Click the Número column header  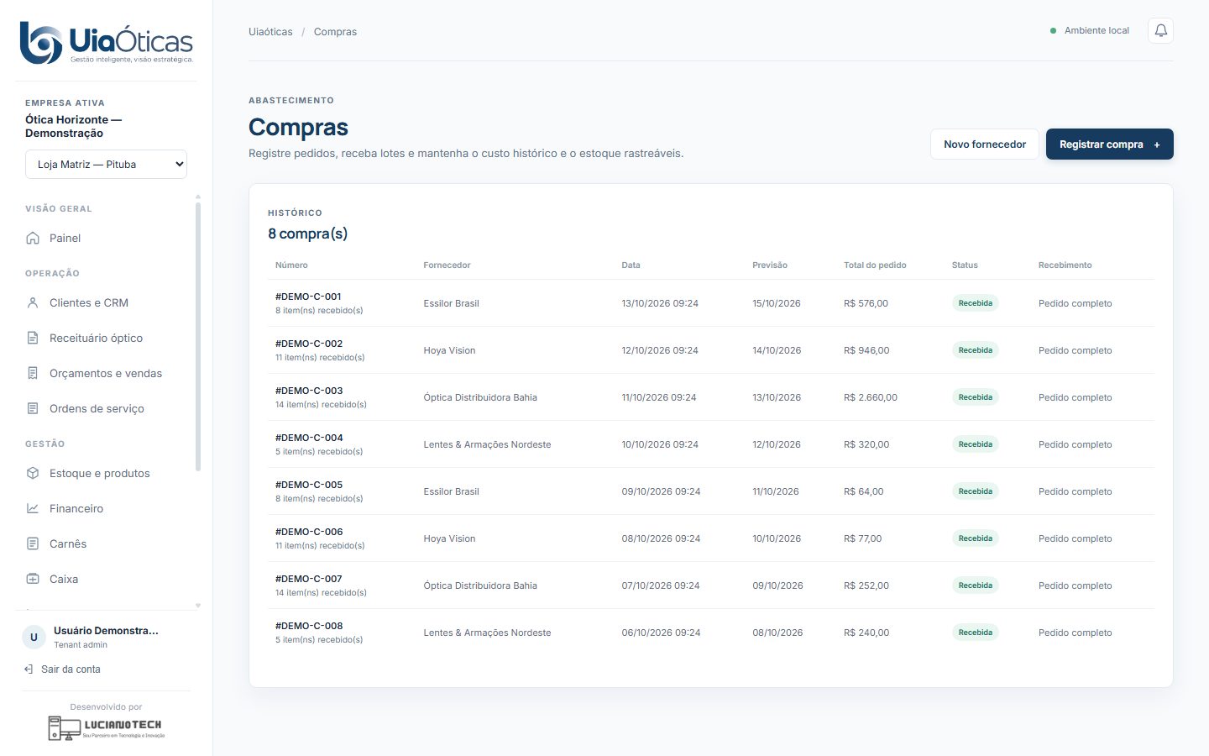[x=291, y=265]
